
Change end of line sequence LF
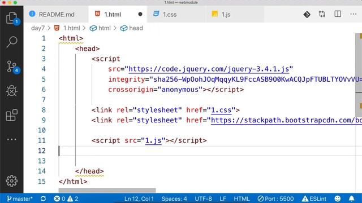[223, 198]
